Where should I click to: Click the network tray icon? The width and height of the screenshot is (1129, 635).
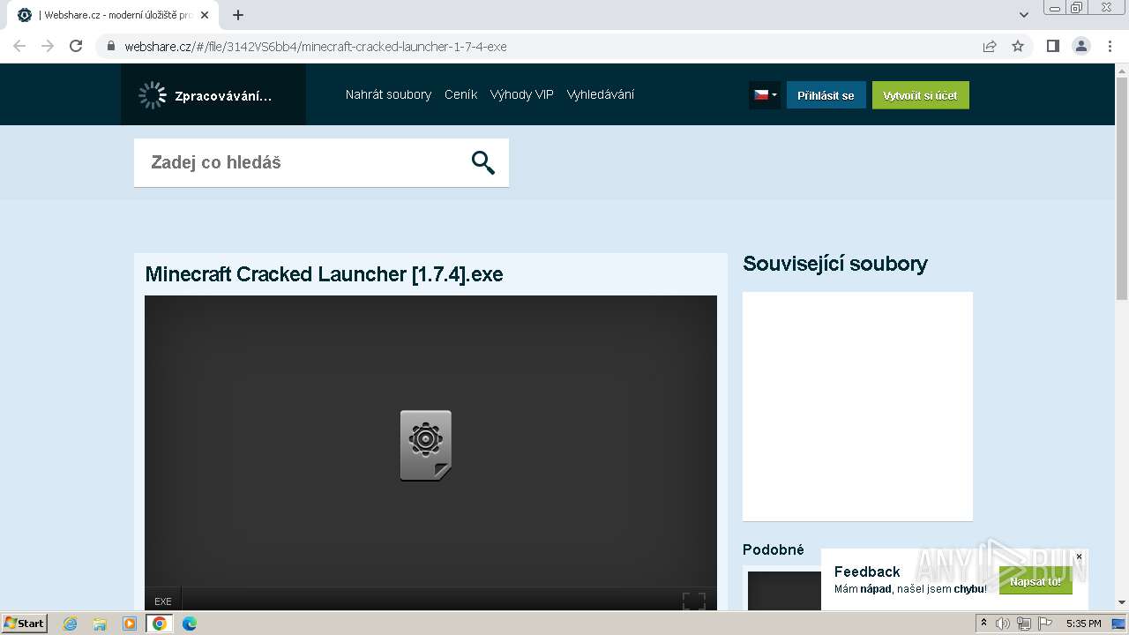point(1024,624)
